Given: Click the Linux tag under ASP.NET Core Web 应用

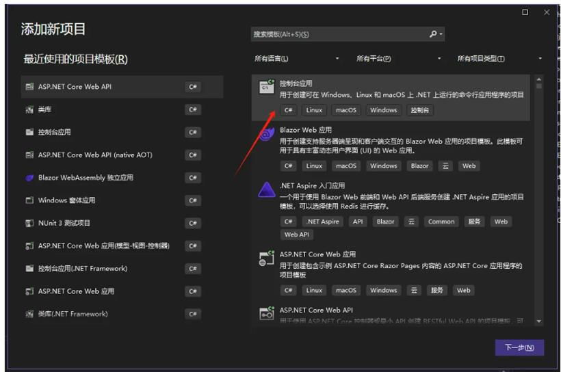Looking at the screenshot, I should click(314, 291).
